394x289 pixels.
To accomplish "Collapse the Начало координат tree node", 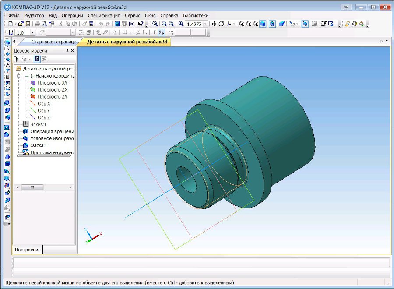I will click(x=18, y=76).
